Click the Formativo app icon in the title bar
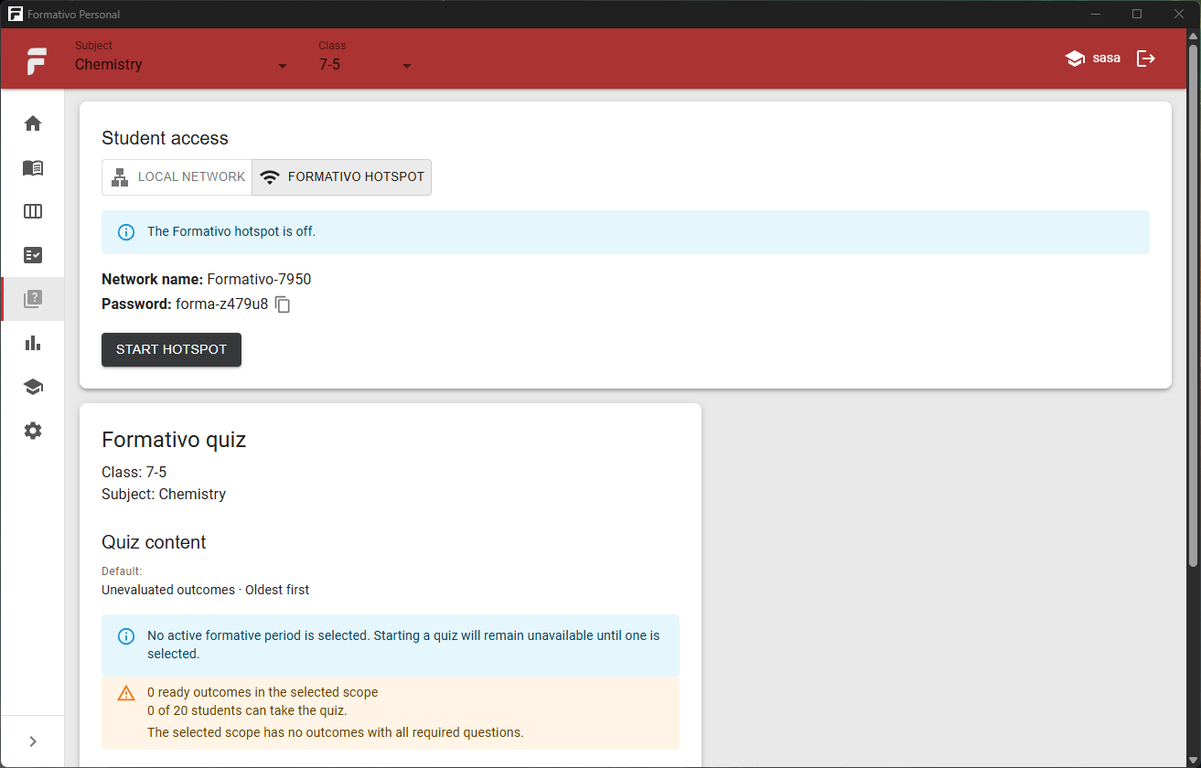Screen dimensions: 1201x768 pyautogui.click(x=15, y=14)
